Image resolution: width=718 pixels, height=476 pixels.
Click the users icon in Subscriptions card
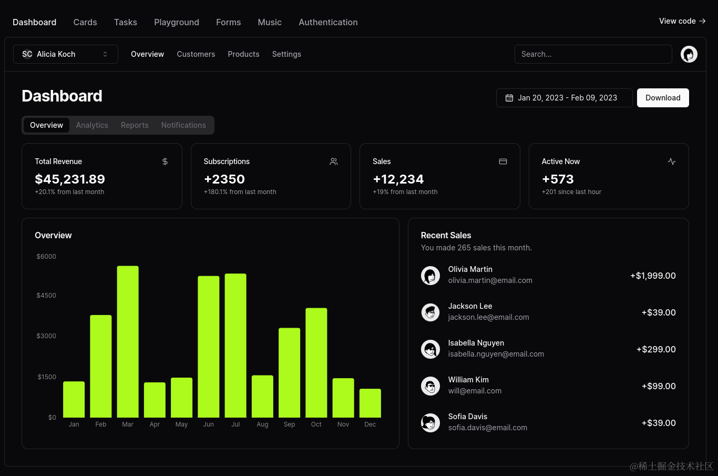click(x=334, y=161)
